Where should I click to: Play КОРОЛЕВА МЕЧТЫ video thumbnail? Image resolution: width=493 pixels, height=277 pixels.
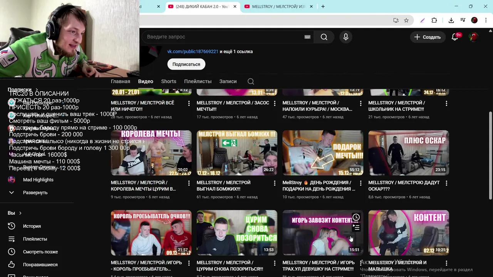[x=151, y=153]
